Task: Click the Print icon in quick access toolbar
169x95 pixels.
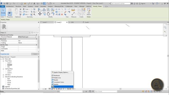Action: click(22, 3)
